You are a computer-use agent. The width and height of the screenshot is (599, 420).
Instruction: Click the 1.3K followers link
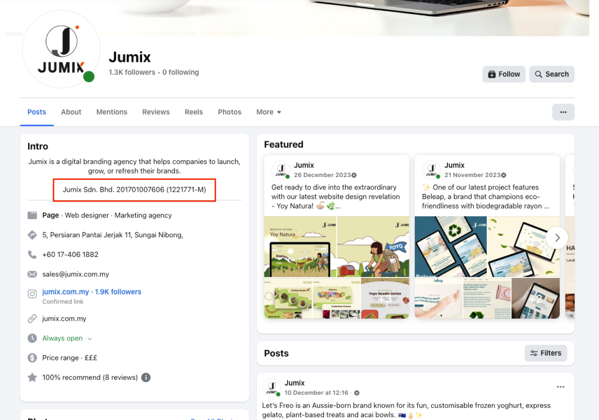[132, 72]
